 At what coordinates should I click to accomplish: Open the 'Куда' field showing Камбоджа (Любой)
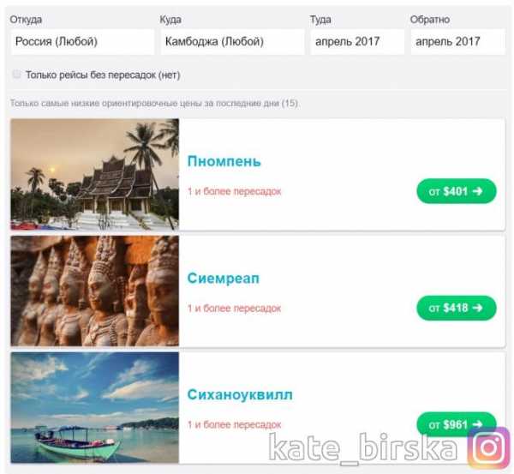point(232,42)
